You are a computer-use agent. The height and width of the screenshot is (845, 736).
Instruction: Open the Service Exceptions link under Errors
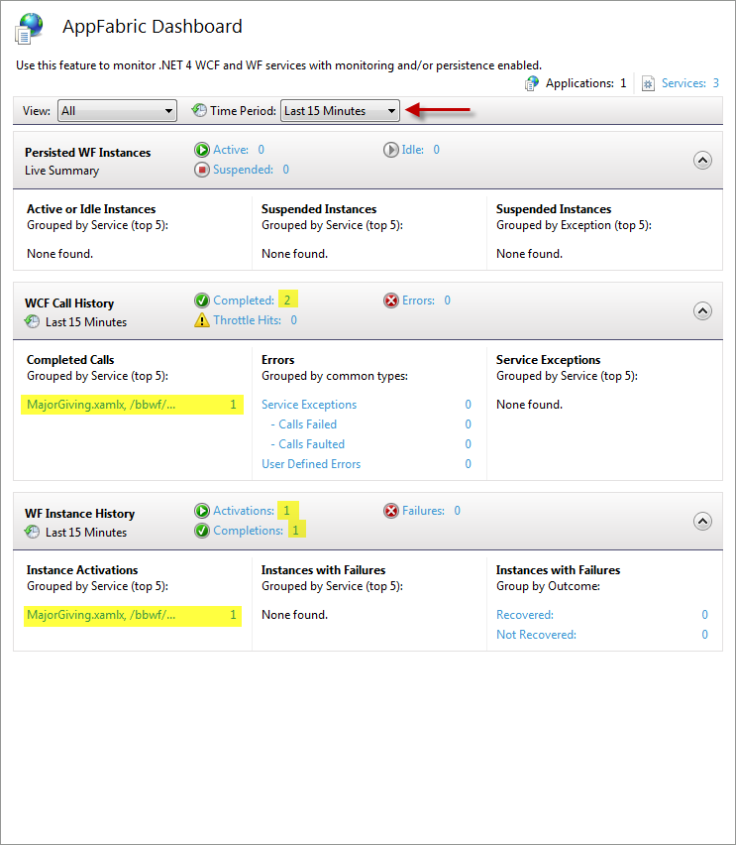coord(309,405)
